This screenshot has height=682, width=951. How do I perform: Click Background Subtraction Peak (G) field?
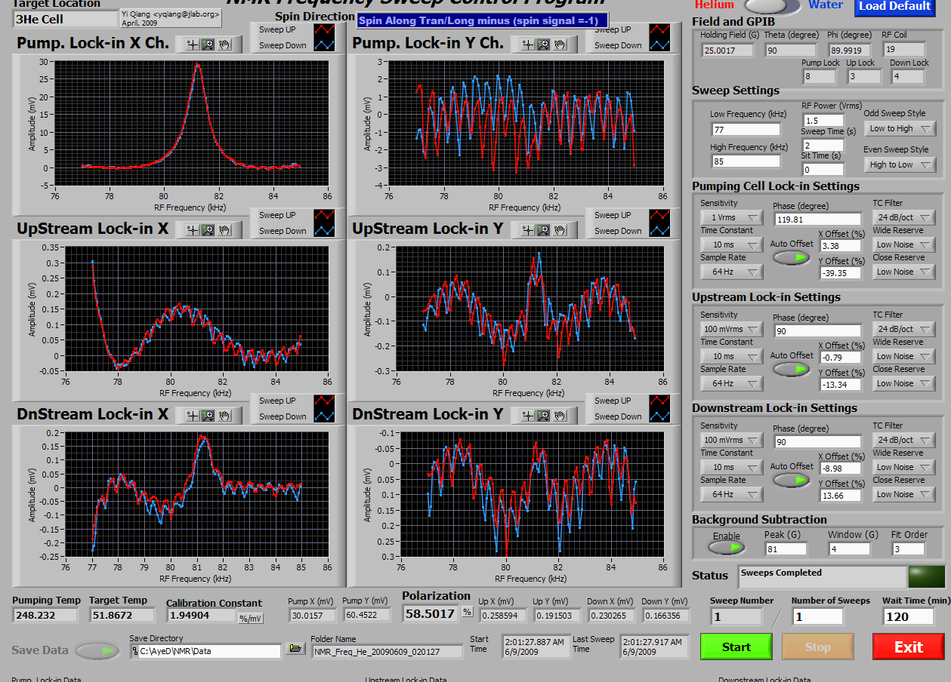tap(785, 549)
